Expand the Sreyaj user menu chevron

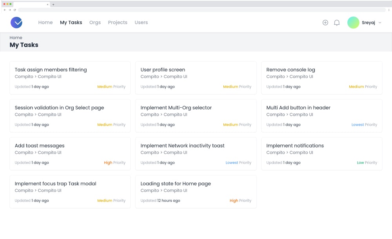click(380, 23)
